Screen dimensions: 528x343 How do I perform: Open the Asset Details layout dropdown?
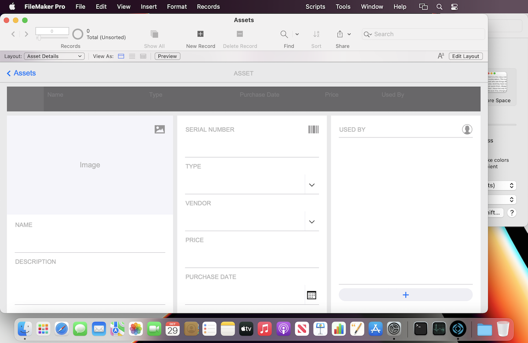[54, 56]
